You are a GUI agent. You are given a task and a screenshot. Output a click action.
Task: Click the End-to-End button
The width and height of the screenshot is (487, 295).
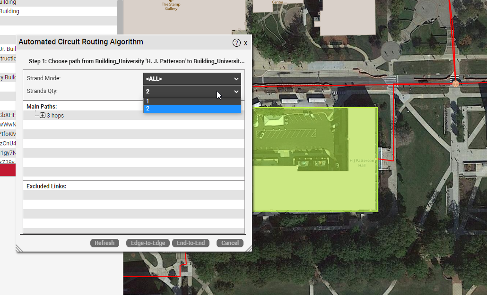coord(191,243)
